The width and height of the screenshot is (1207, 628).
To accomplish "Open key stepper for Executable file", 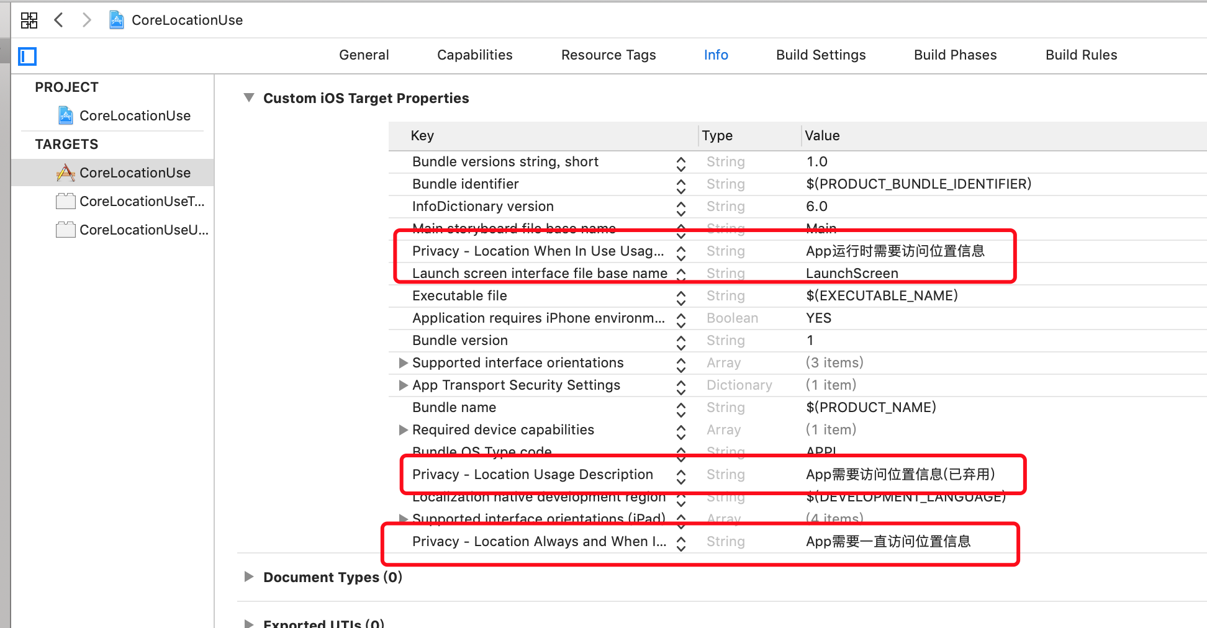I will [x=681, y=297].
